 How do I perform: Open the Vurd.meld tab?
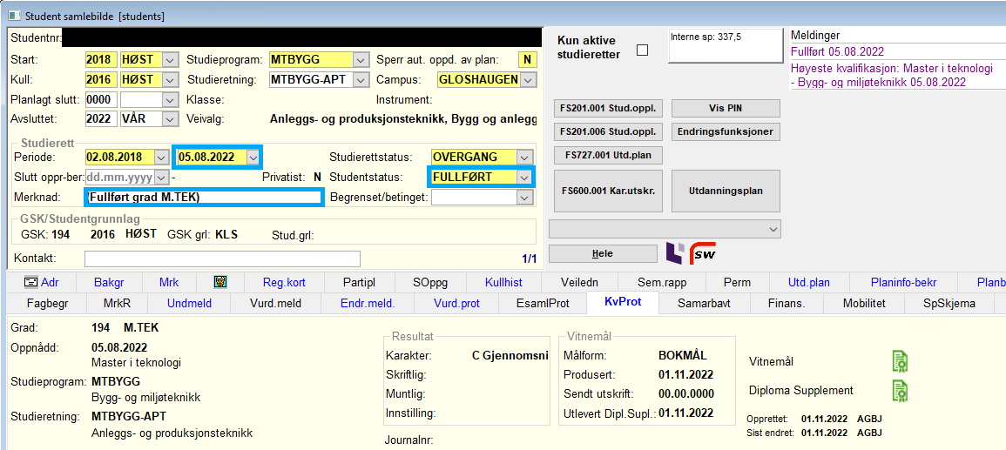click(x=275, y=304)
